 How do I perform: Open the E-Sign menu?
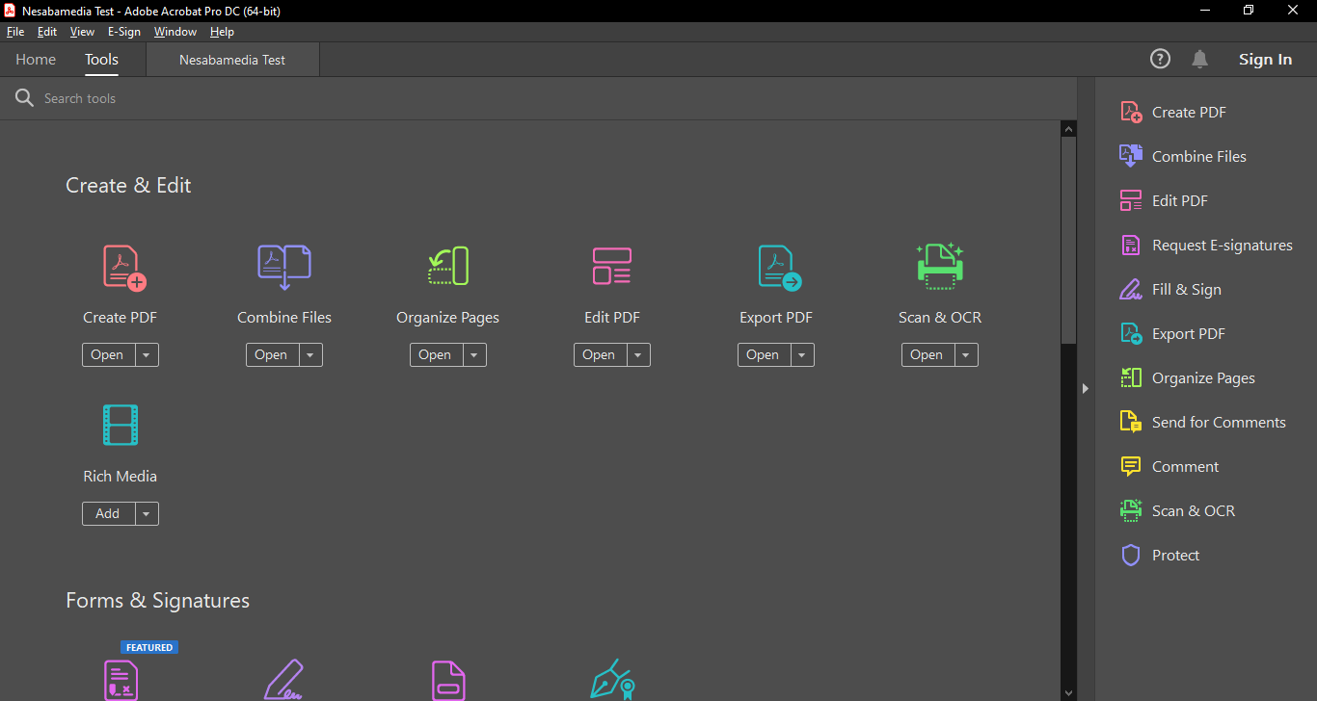coord(123,32)
